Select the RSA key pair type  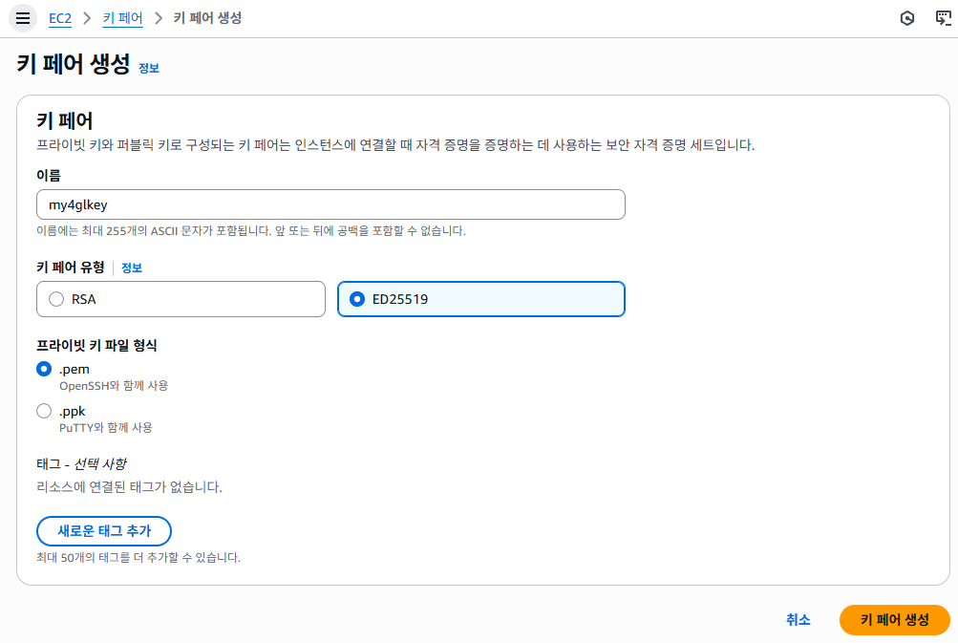coord(181,299)
